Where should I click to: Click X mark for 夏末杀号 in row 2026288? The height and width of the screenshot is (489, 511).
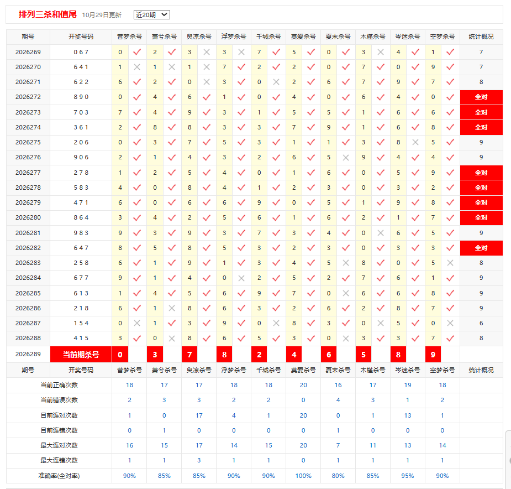click(x=346, y=338)
